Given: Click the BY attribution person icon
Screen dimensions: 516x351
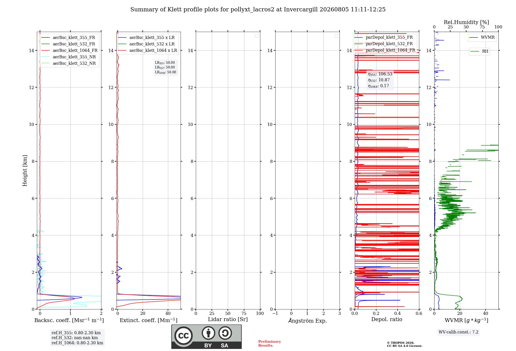Looking at the screenshot, I should tap(208, 333).
